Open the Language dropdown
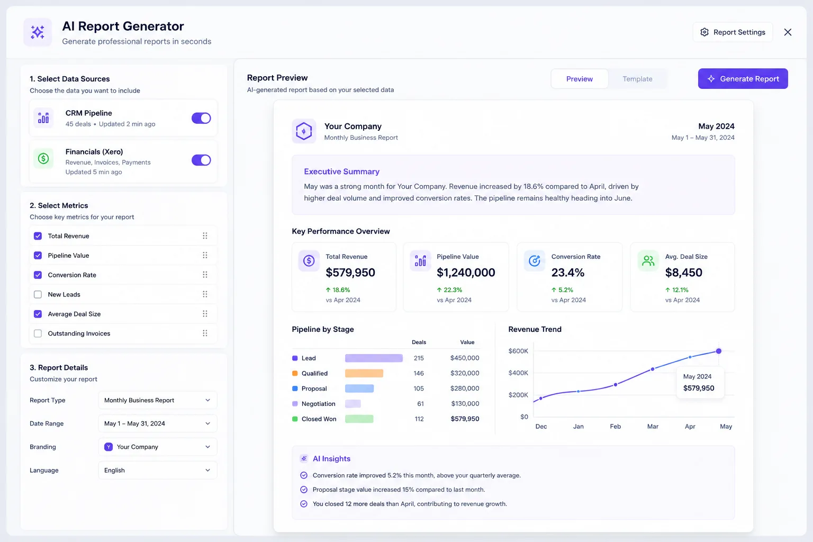This screenshot has height=542, width=813. click(x=158, y=470)
